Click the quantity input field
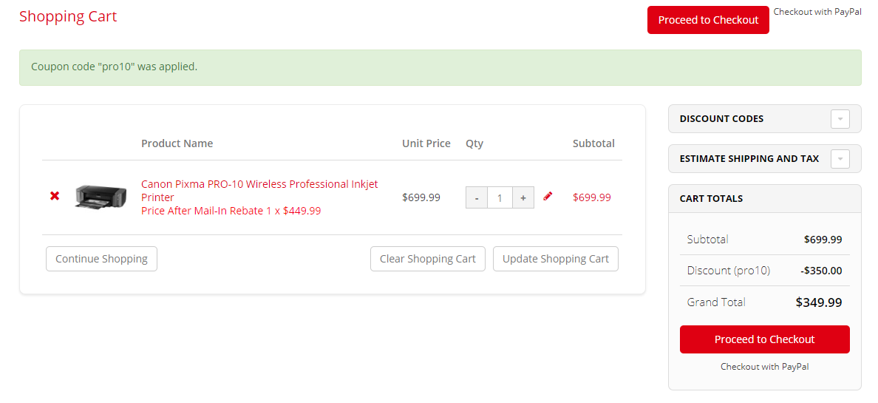Screen dimensions: 878x403 (500, 197)
